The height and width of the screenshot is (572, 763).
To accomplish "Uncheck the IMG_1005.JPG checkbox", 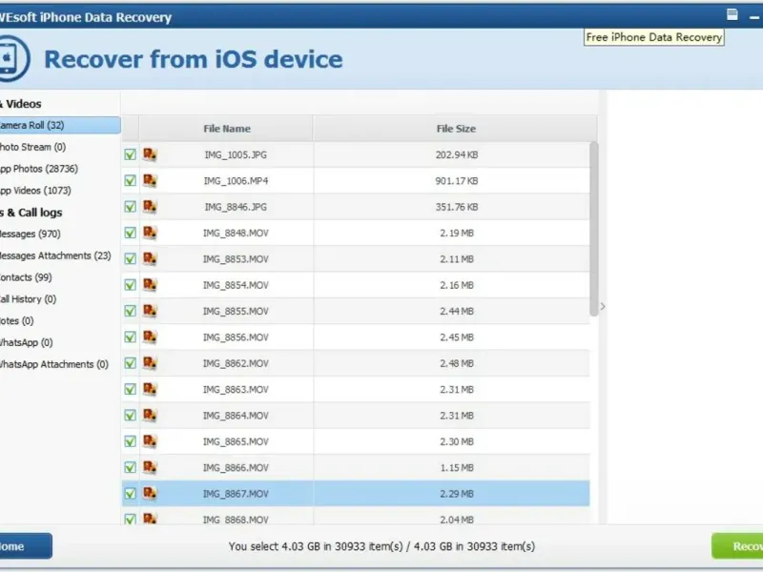I will pos(130,154).
